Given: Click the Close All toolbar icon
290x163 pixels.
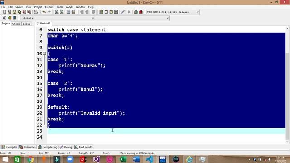Looking at the screenshot, I should click(x=29, y=12).
